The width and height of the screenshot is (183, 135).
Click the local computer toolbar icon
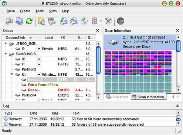[x=10, y=21]
